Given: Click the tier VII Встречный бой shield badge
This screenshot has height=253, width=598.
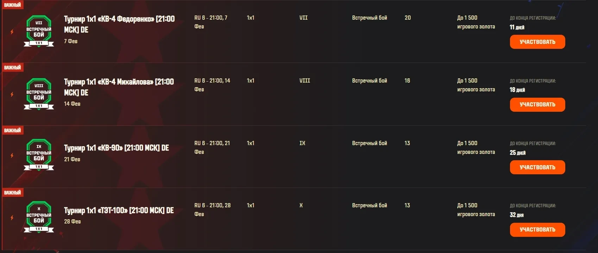Looking at the screenshot, I should pos(39,31).
